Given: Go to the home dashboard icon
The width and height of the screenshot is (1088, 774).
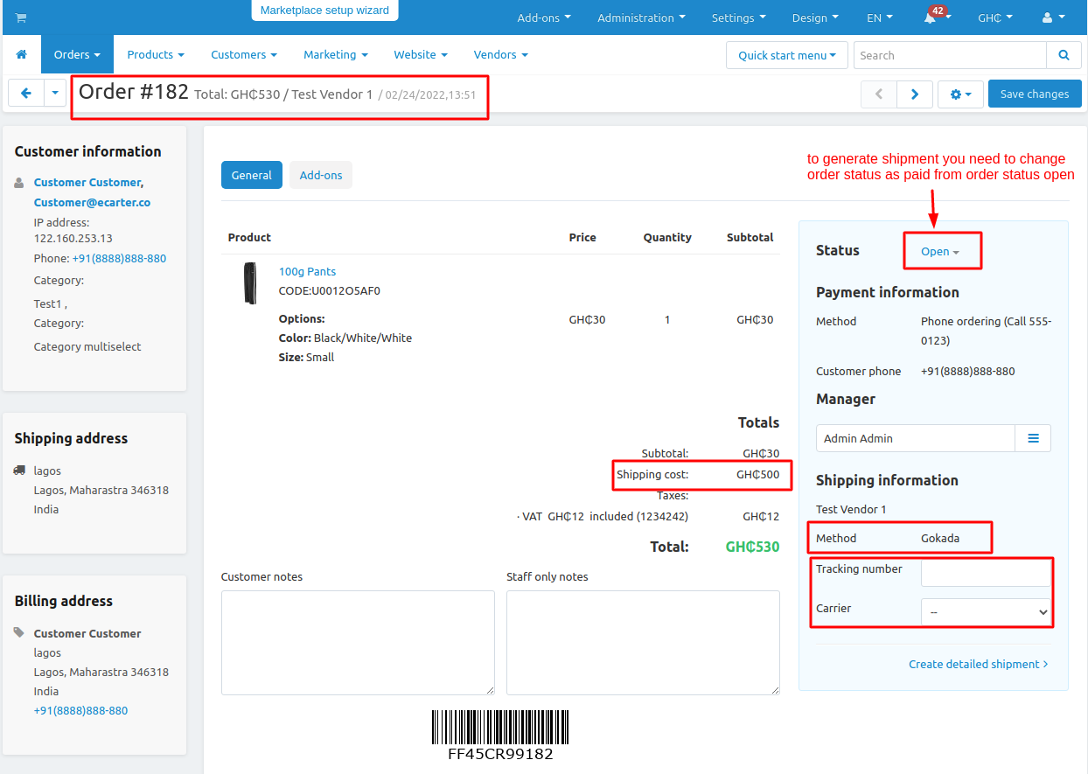Looking at the screenshot, I should point(21,54).
